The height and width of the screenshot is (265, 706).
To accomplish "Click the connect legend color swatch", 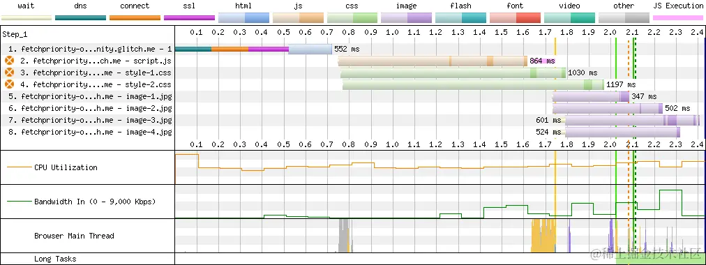I will pyautogui.click(x=135, y=18).
